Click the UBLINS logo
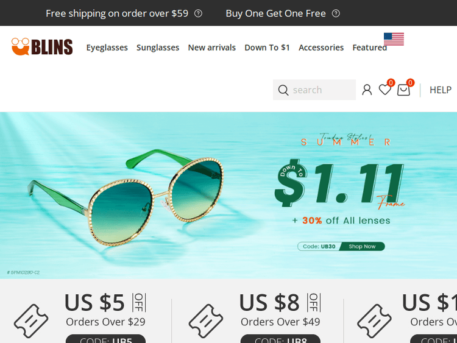The image size is (457, 343). pos(42,47)
